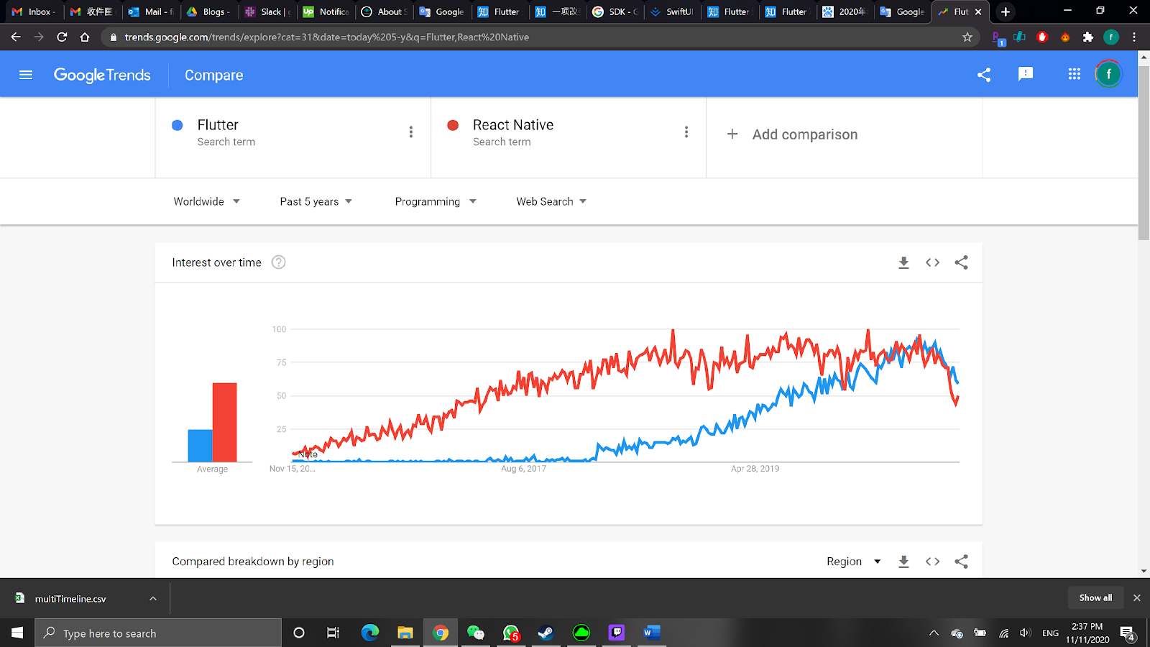Open Windows Task View
The width and height of the screenshot is (1150, 647).
[333, 633]
